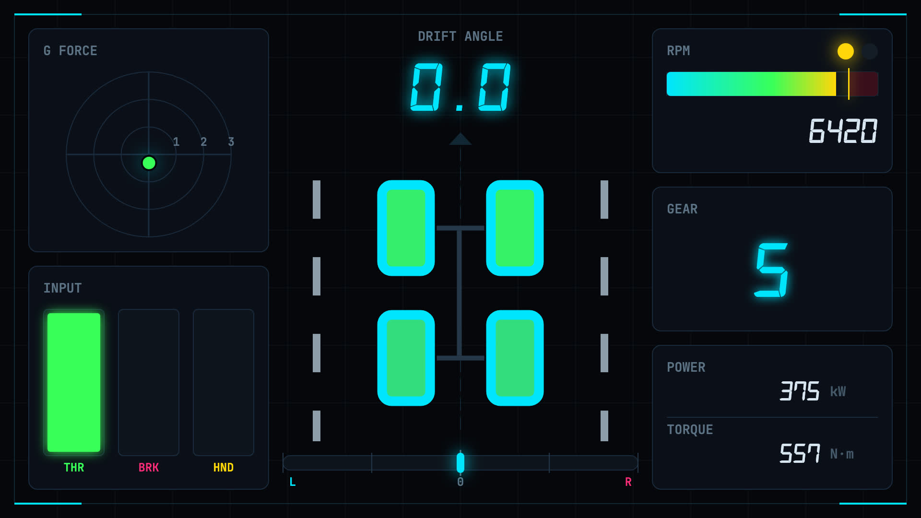Click the POWER label
This screenshot has height=518, width=921.
686,367
